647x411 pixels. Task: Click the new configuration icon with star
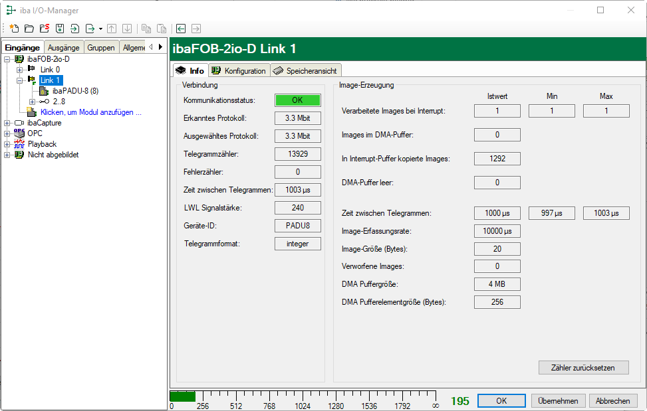point(14,29)
